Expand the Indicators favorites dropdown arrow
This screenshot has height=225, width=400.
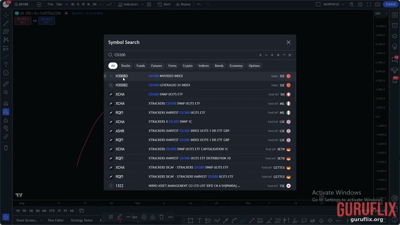[x=142, y=4]
